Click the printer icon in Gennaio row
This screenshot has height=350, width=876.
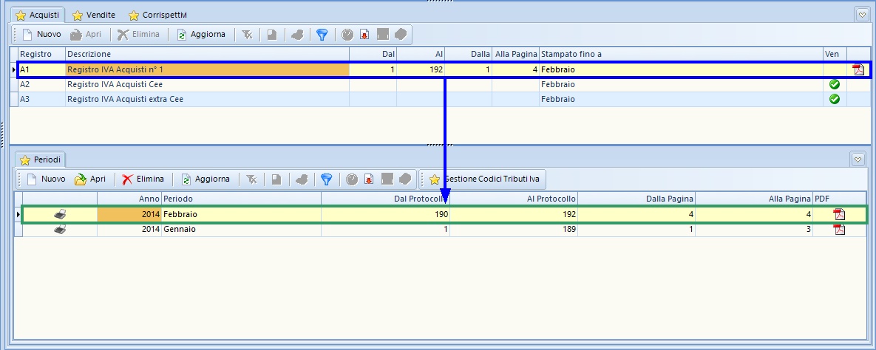(60, 229)
